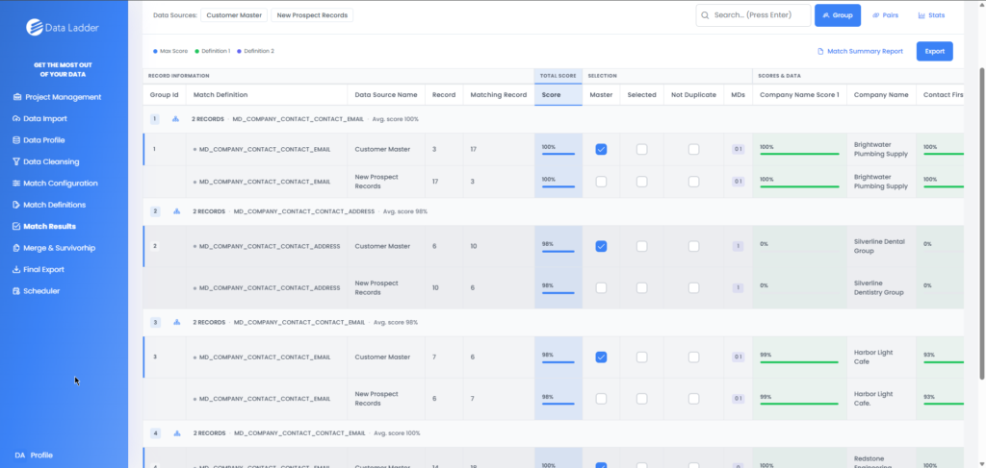Image resolution: width=986 pixels, height=468 pixels.
Task: Uncheck Master for Silverline Dental Group row
Action: [601, 246]
